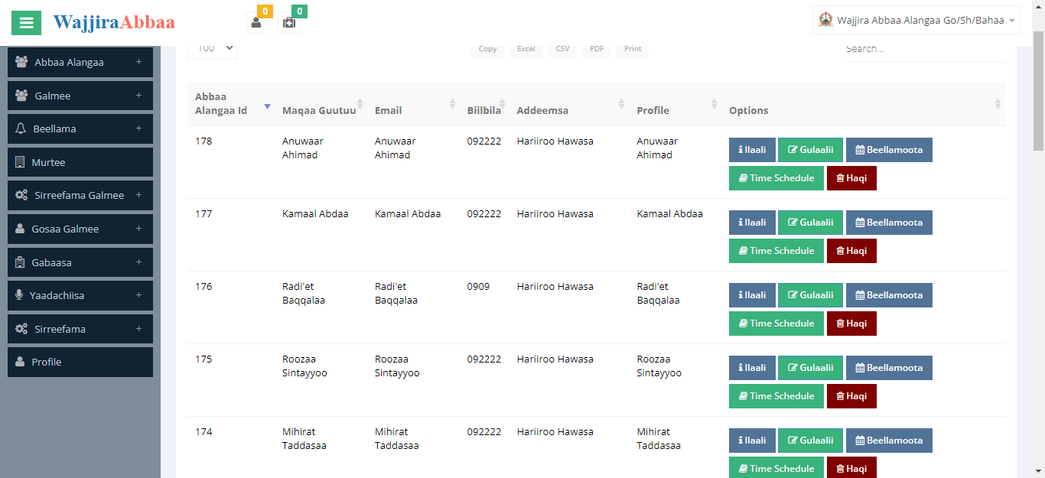The width and height of the screenshot is (1045, 478).
Task: Open the user notifications icon with badge
Action: (x=256, y=22)
